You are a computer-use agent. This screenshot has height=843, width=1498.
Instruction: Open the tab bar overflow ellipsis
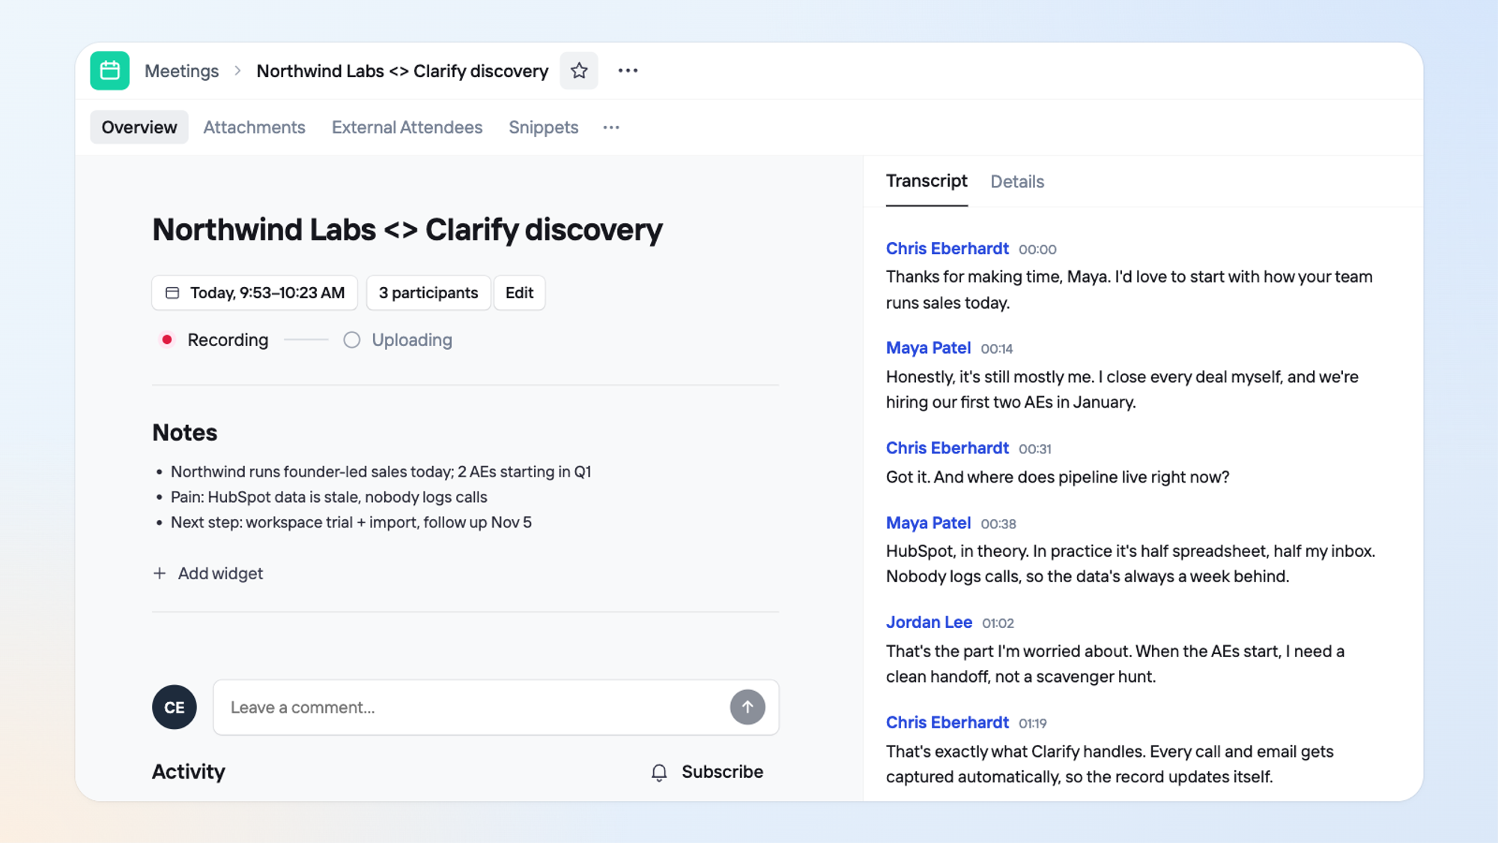tap(611, 127)
